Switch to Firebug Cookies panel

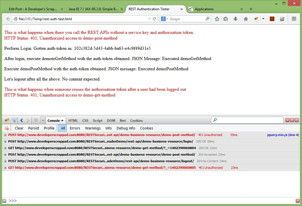pos(136,120)
